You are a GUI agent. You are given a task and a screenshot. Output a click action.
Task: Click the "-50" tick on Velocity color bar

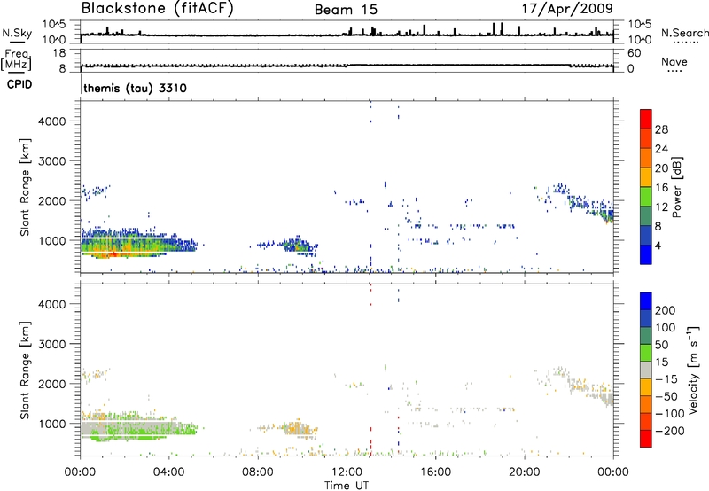(x=666, y=396)
